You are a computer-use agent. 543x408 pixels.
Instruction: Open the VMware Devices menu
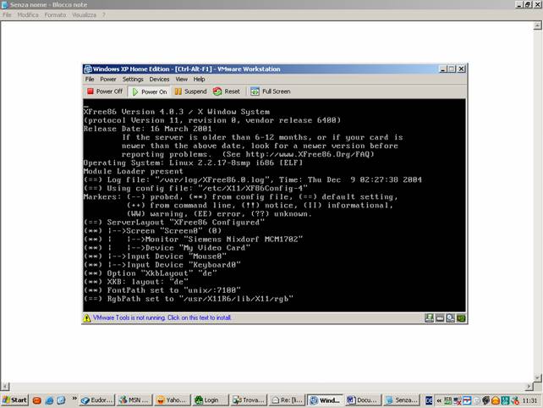[159, 80]
